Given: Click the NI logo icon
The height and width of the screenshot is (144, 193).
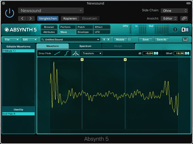Looking at the screenshot, I should click(x=185, y=30).
